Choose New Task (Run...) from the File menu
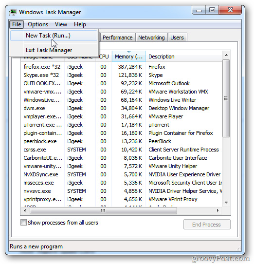 point(54,36)
